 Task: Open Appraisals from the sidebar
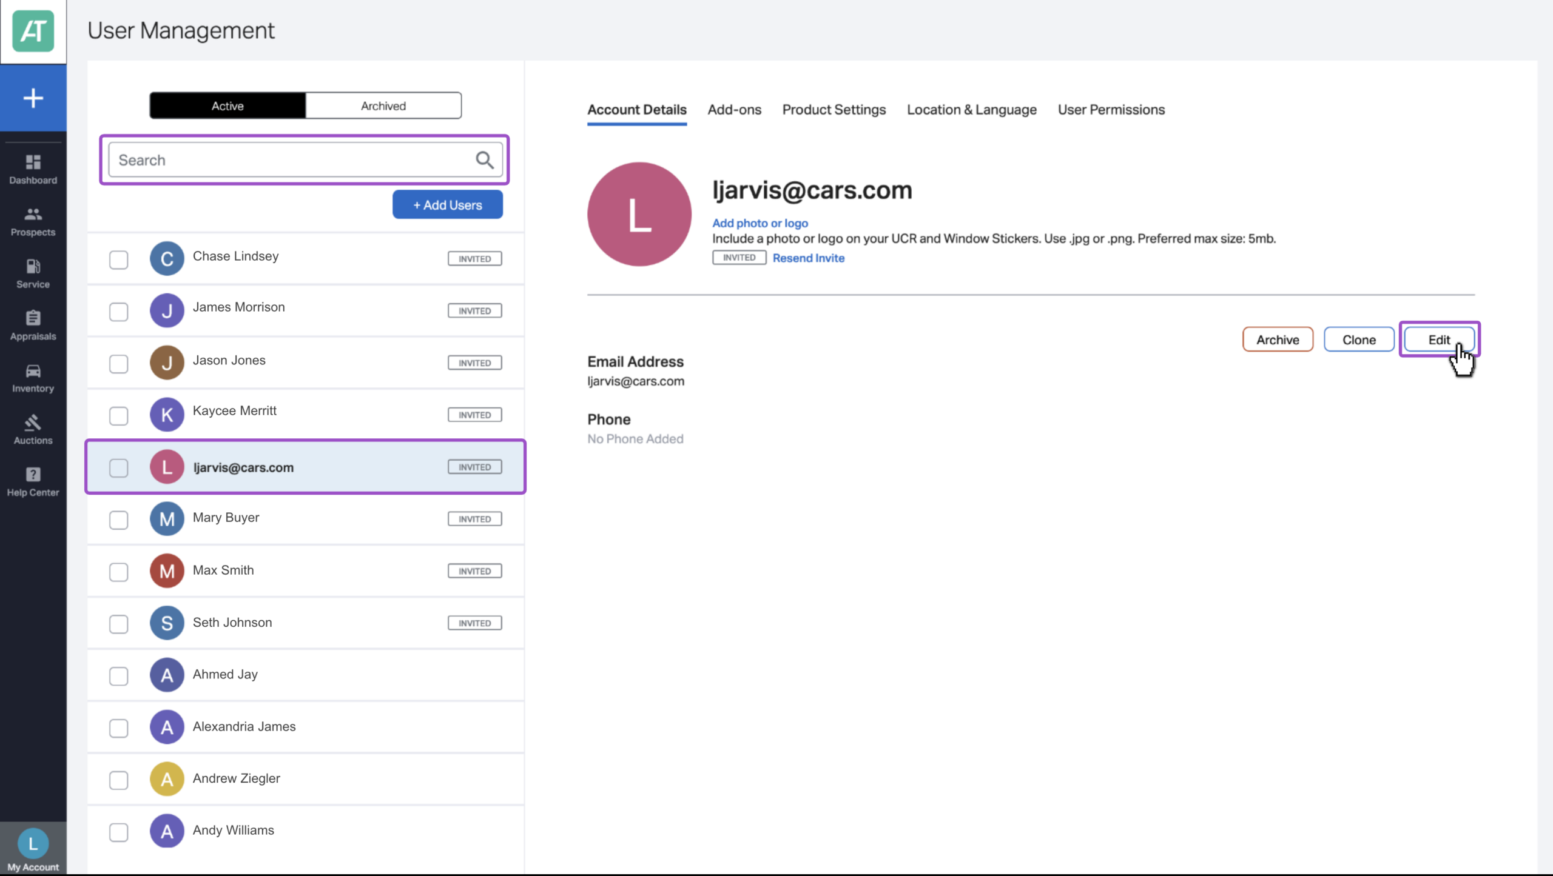(x=33, y=318)
